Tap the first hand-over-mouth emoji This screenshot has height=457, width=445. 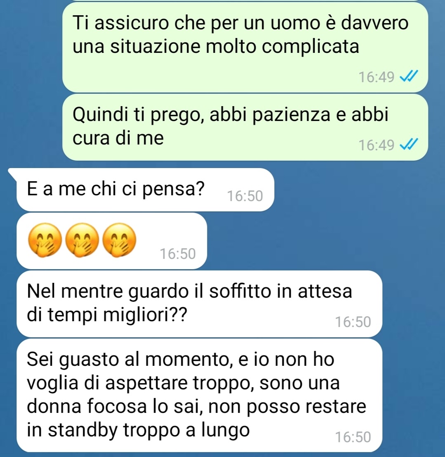click(45, 240)
